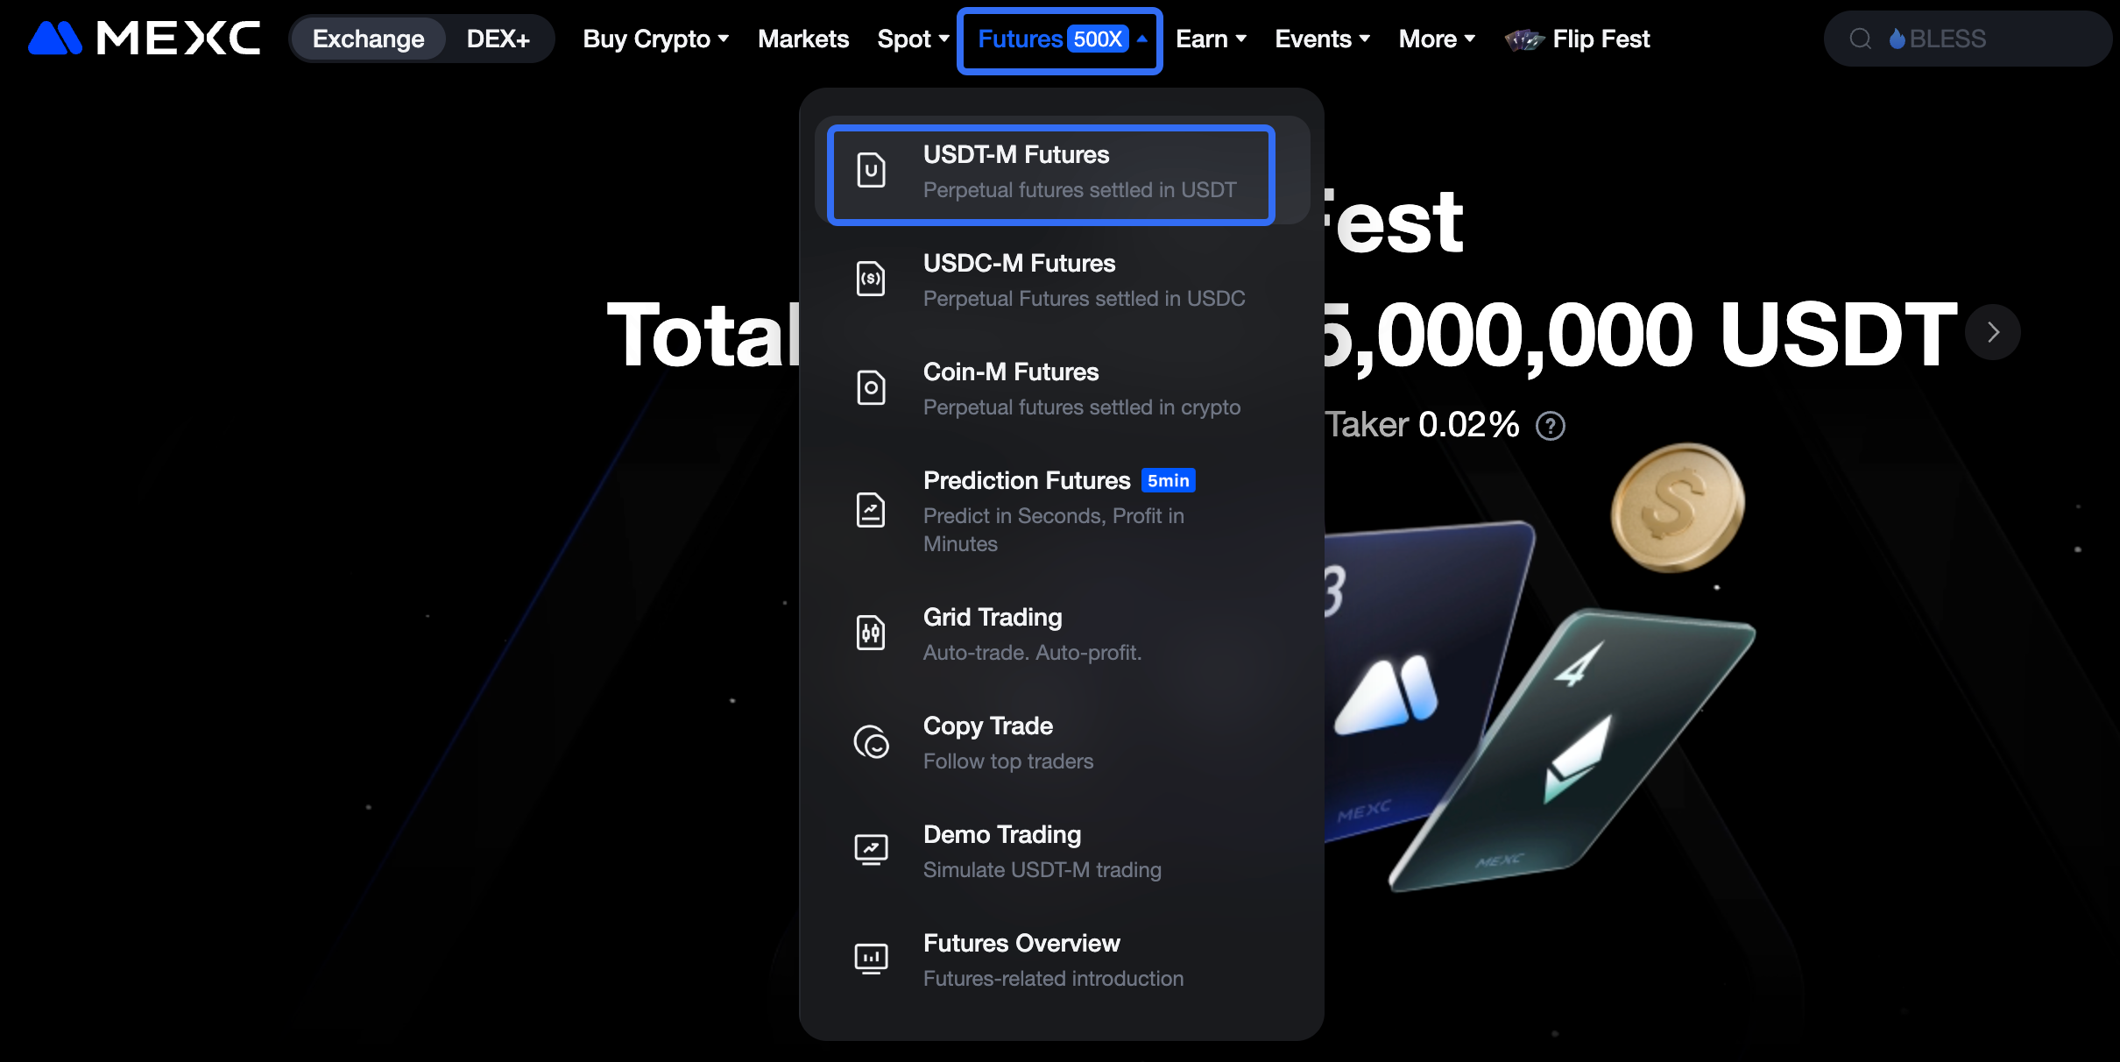Switch to DEX+ mode toggle

click(498, 39)
